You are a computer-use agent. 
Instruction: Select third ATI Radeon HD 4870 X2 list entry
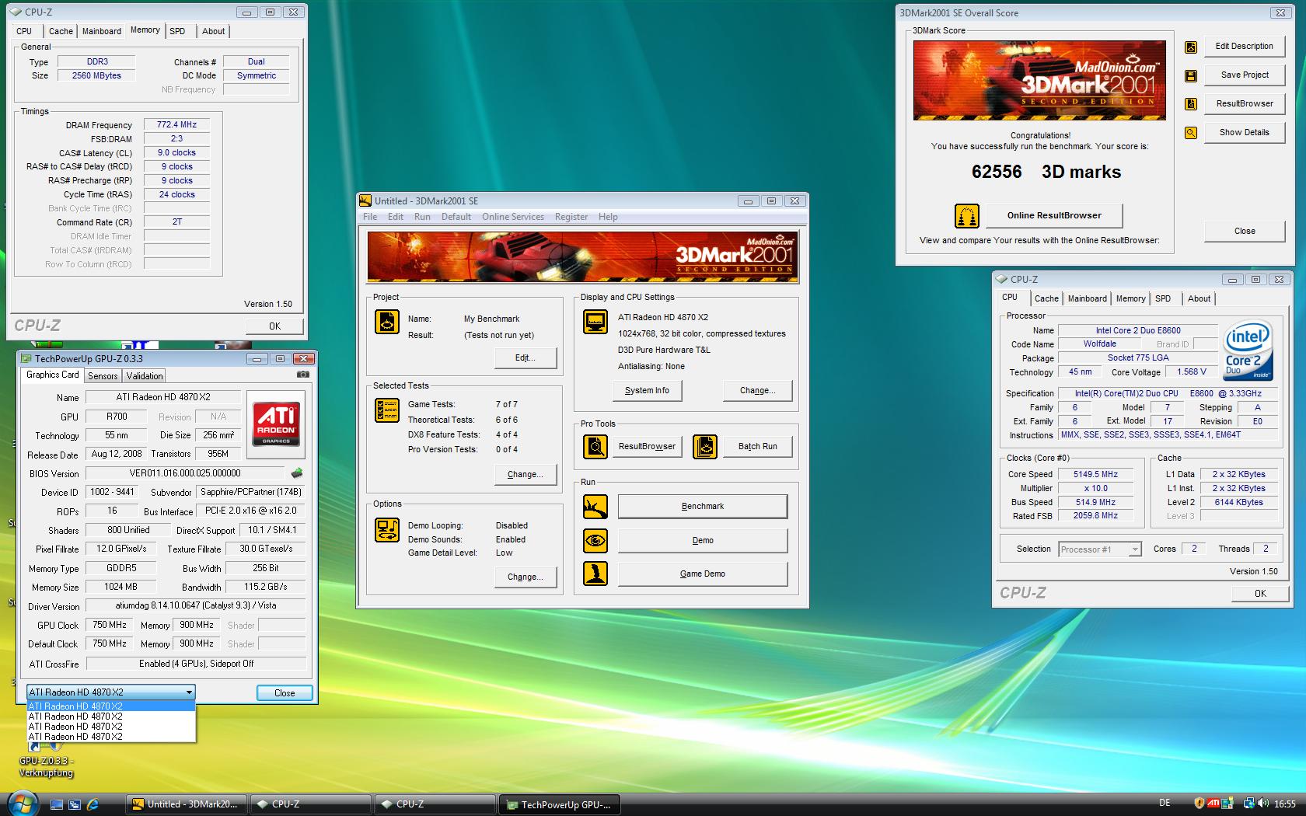pos(110,727)
